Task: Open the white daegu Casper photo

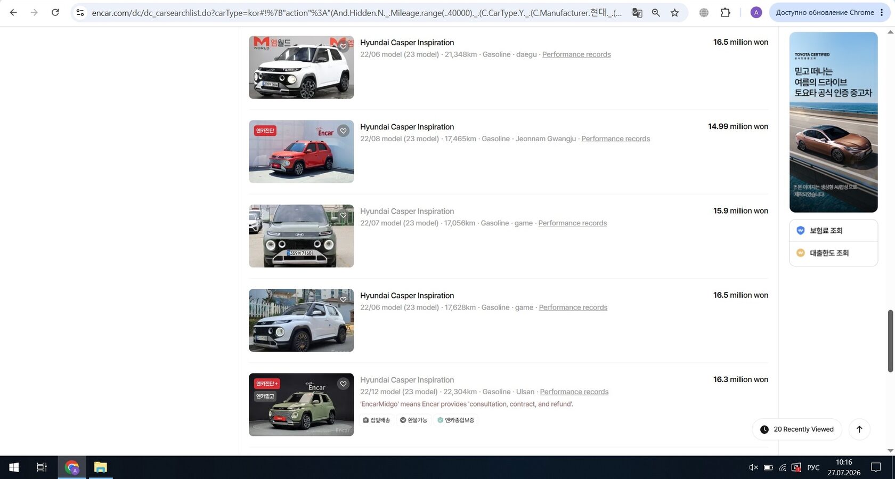Action: 301,67
